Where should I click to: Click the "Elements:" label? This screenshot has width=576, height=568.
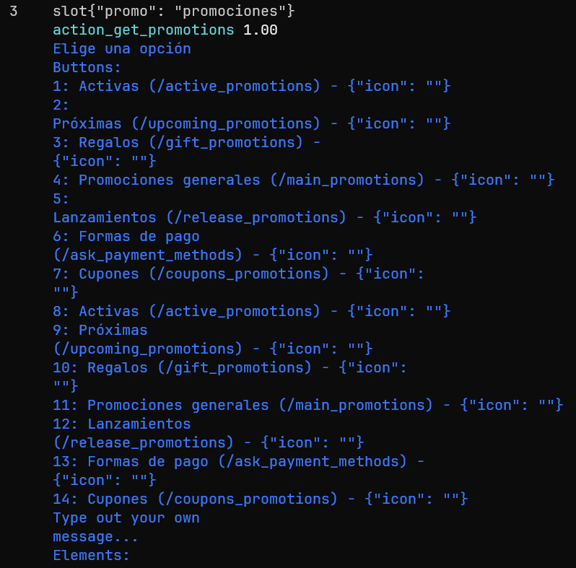pos(91,556)
